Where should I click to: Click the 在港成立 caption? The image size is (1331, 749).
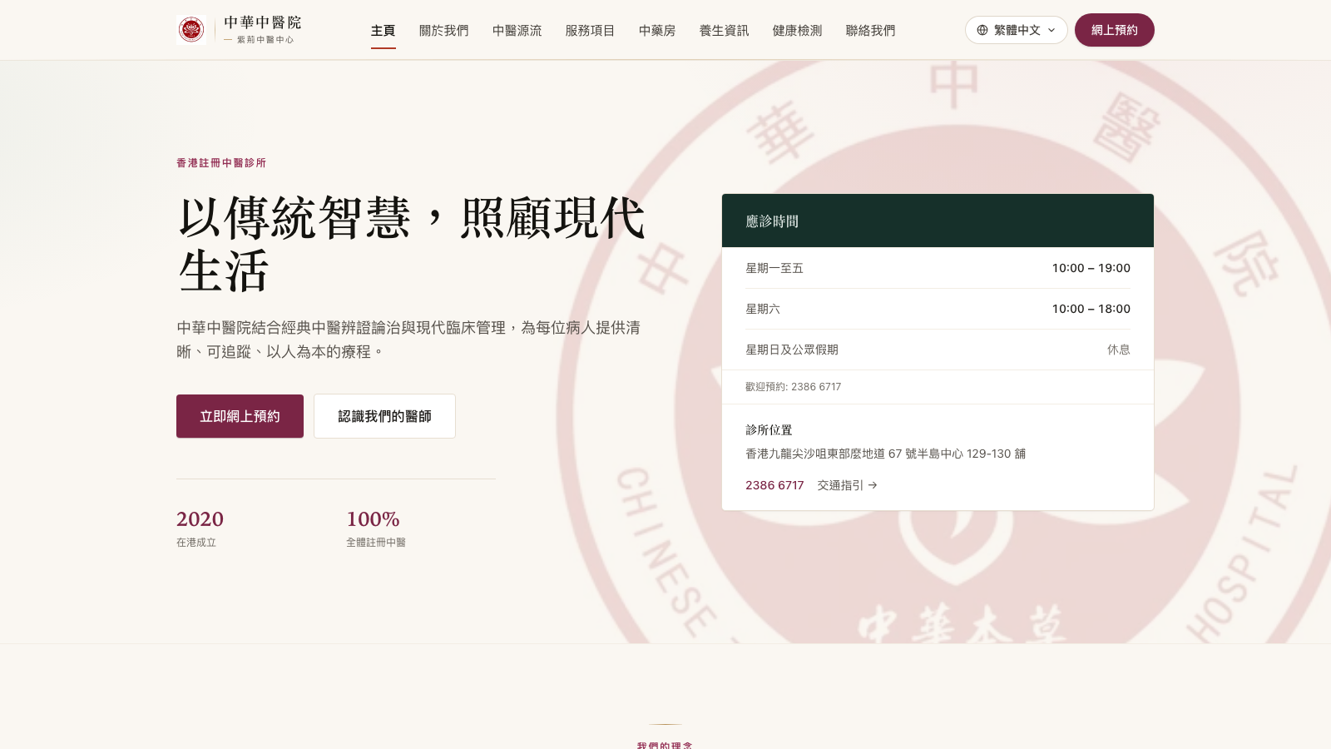tap(196, 543)
